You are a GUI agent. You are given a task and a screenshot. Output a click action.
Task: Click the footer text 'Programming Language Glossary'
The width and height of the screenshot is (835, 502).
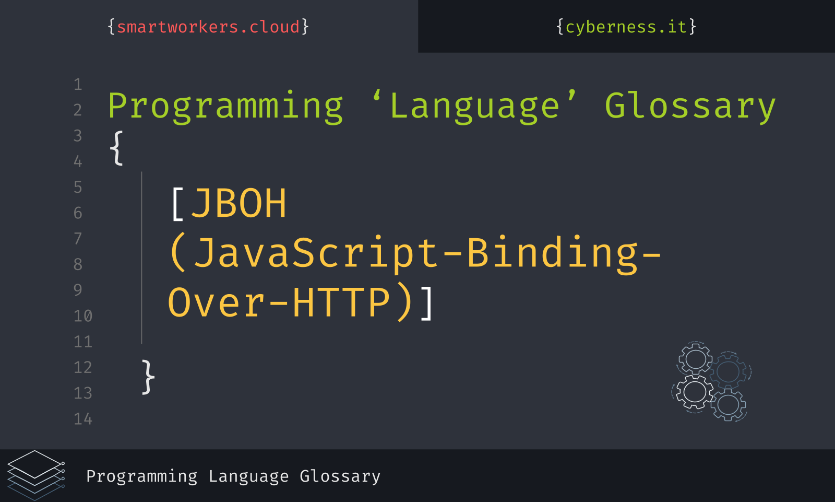tap(233, 476)
